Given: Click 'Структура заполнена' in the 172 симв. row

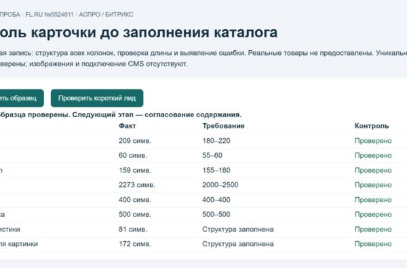Looking at the screenshot, I should click(x=238, y=244).
